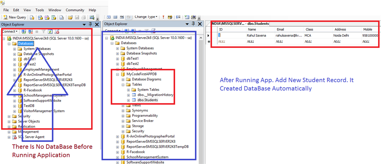381x164 pixels.
Task: Click the Name column header
Action: [x=261, y=29]
